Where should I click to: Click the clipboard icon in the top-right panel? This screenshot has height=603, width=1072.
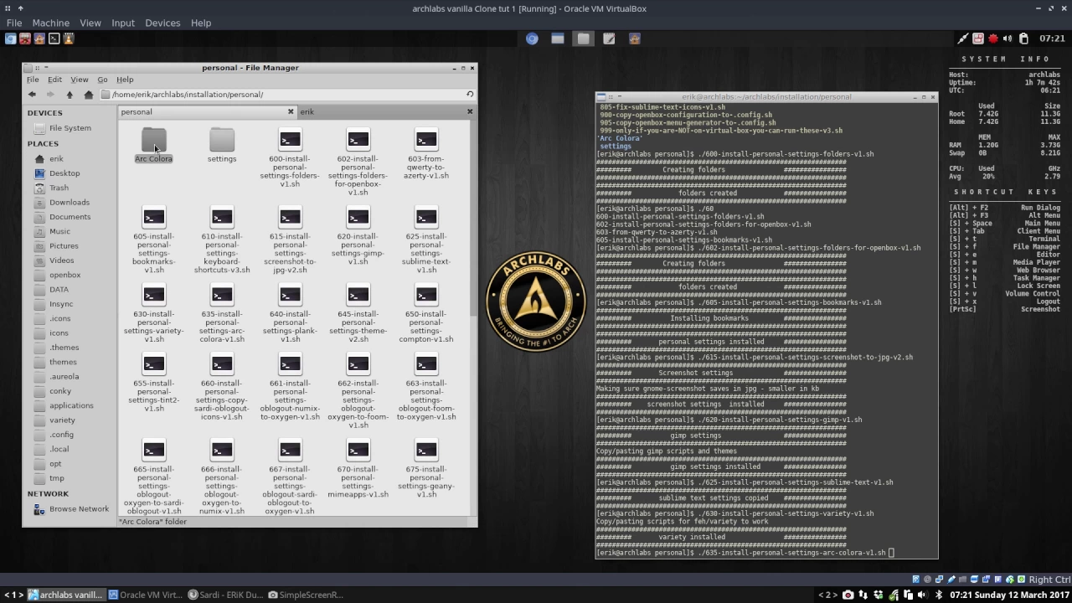1023,39
